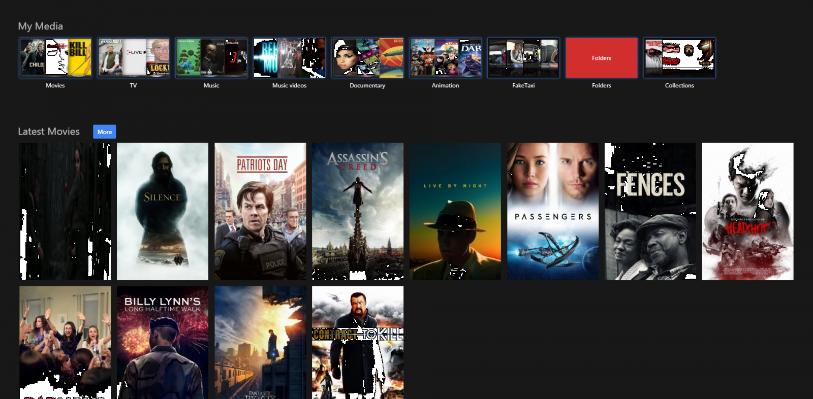Open the Documentary library tile
The height and width of the screenshot is (399, 813).
tap(367, 58)
